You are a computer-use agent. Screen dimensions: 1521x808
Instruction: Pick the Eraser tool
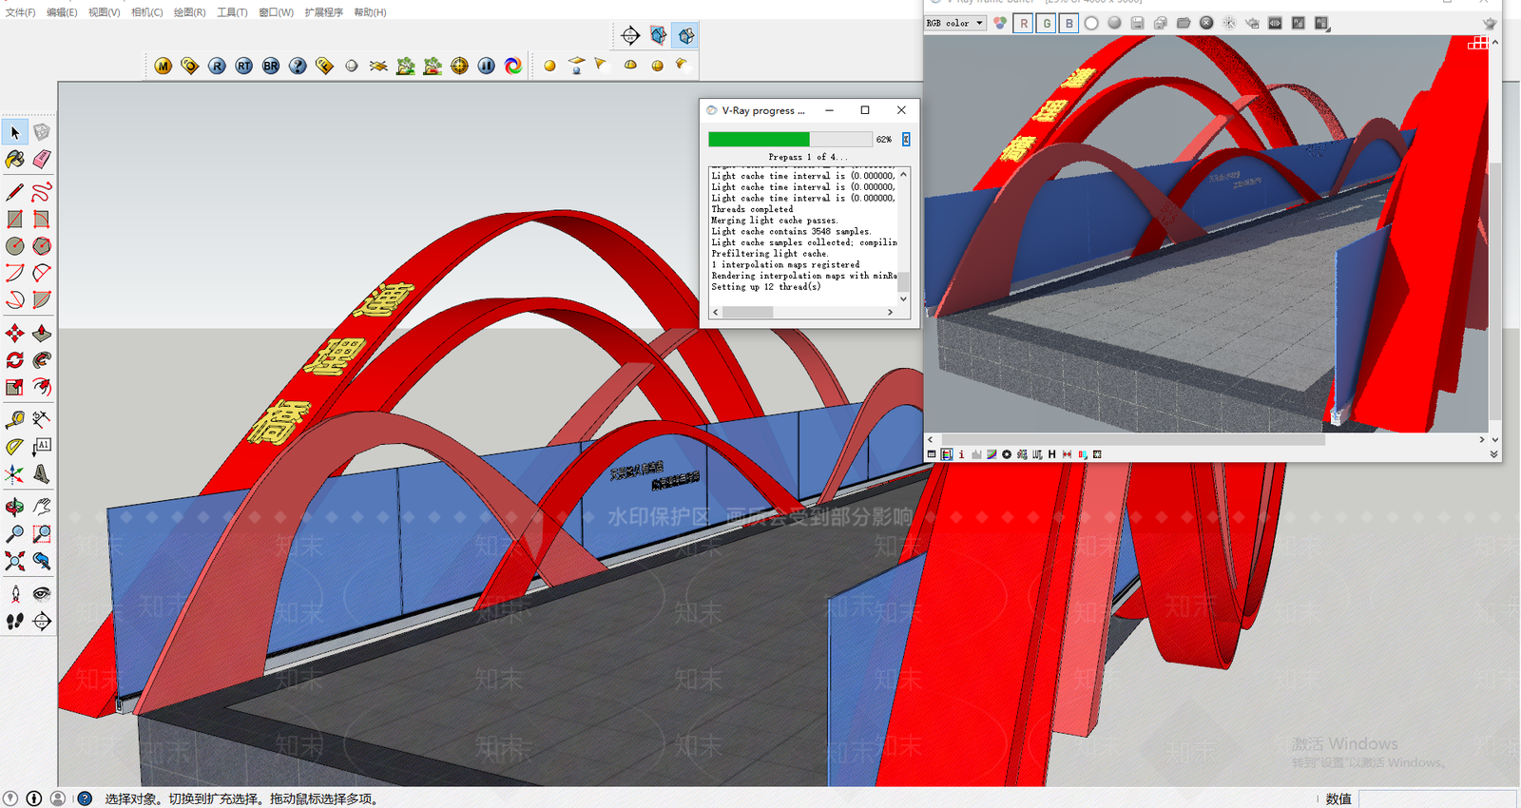42,159
